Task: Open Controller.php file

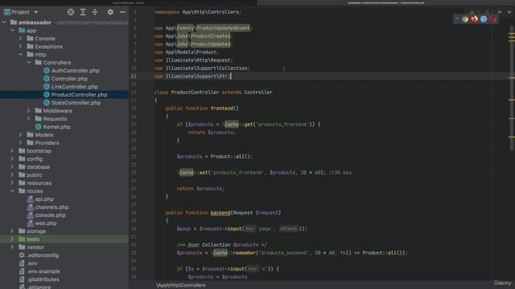Action: 69,79
